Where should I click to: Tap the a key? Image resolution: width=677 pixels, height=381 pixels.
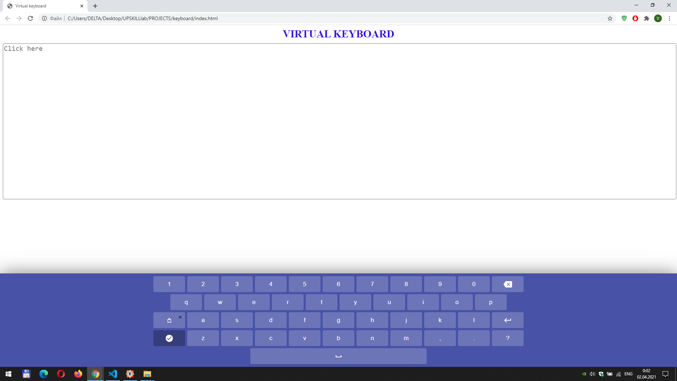pyautogui.click(x=203, y=320)
